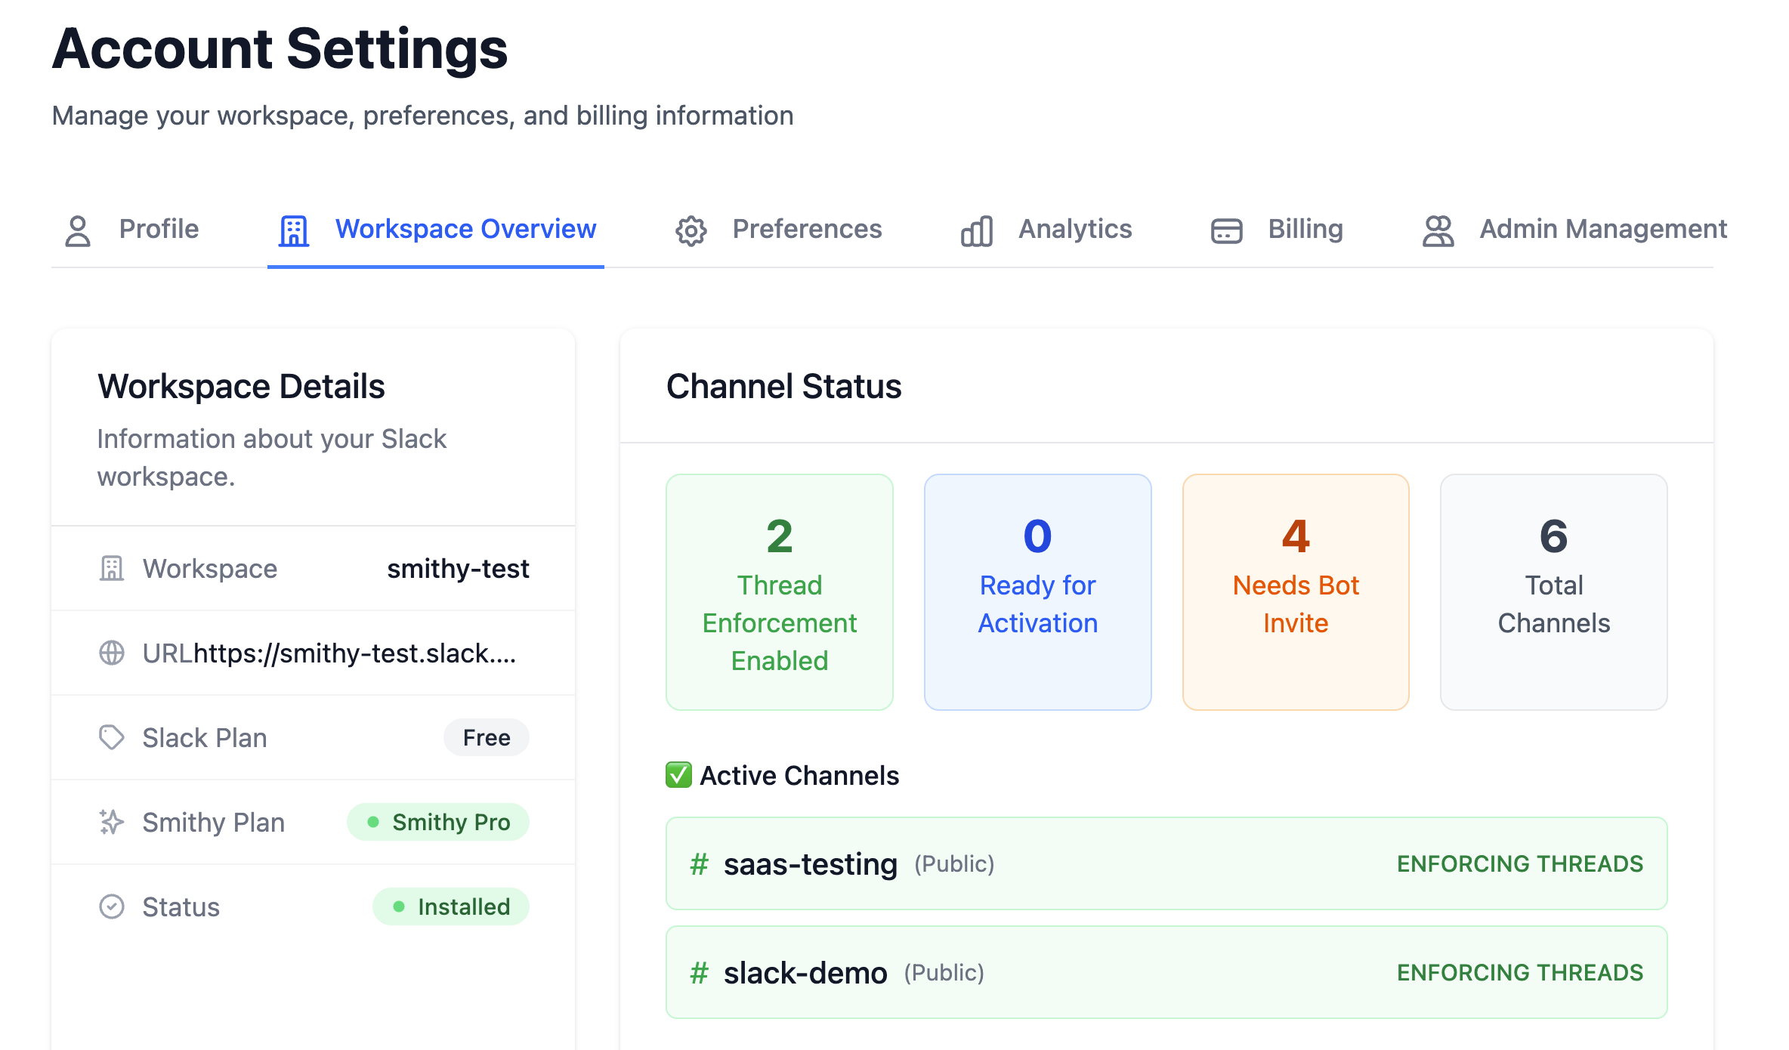Click the Workspace Overview building icon
The width and height of the screenshot is (1789, 1050).
coord(294,230)
